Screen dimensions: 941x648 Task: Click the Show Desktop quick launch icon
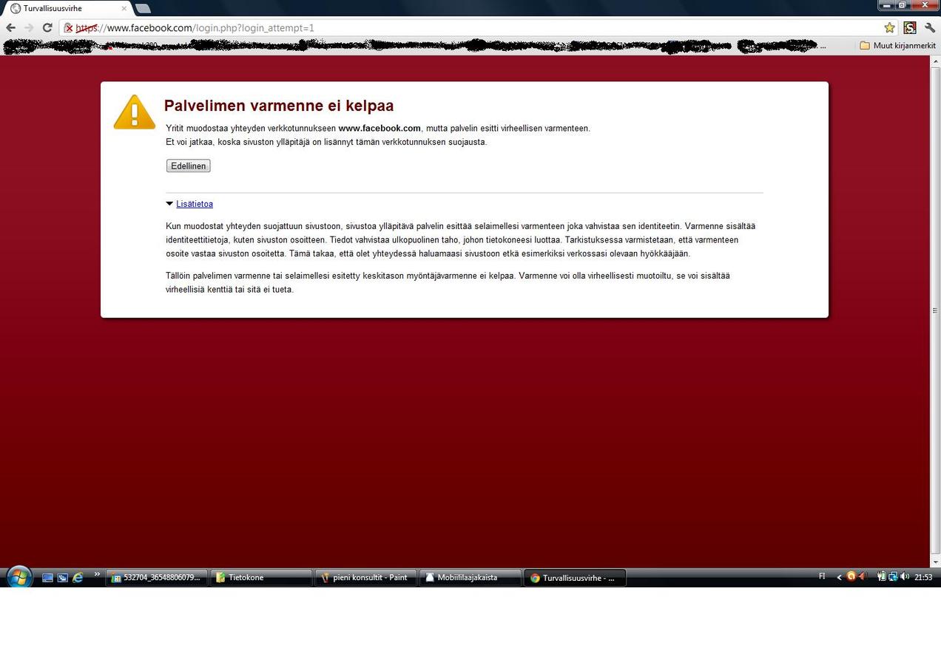point(47,578)
